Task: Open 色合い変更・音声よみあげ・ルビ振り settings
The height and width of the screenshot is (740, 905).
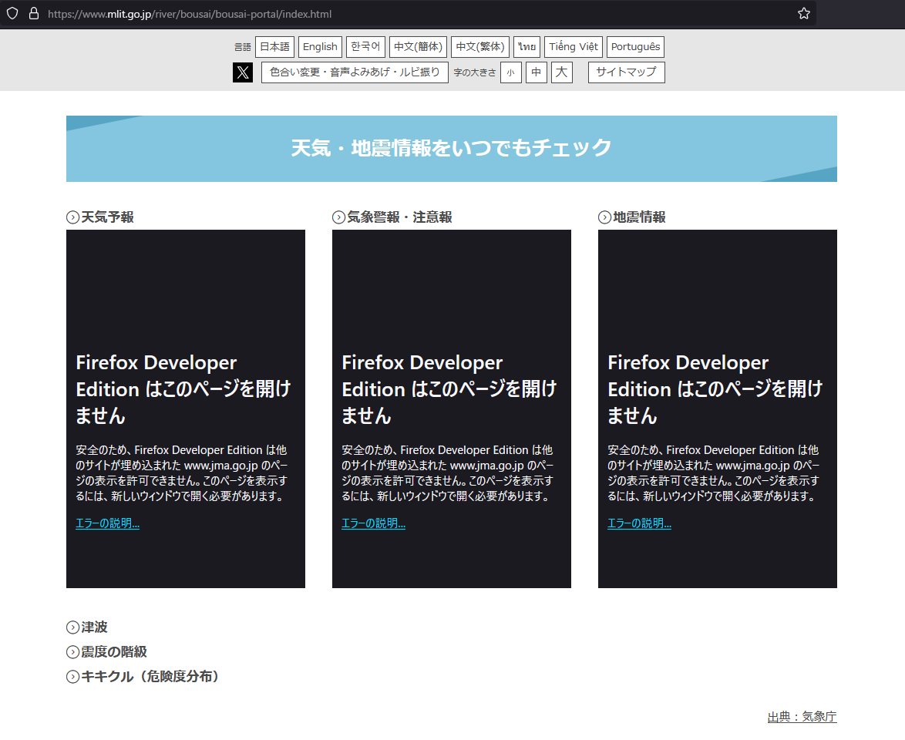Action: point(355,72)
